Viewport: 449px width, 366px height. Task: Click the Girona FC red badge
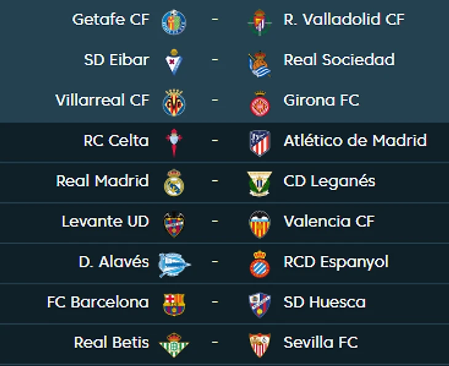click(260, 104)
